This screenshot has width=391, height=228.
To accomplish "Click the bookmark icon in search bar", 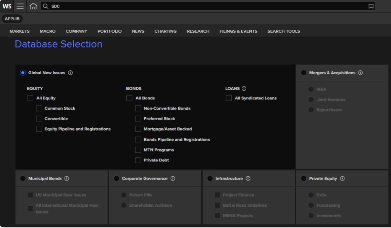I will 371,6.
